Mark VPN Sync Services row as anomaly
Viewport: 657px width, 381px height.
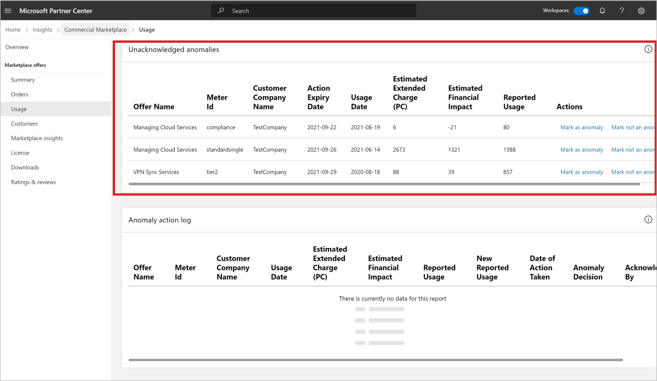tap(581, 172)
